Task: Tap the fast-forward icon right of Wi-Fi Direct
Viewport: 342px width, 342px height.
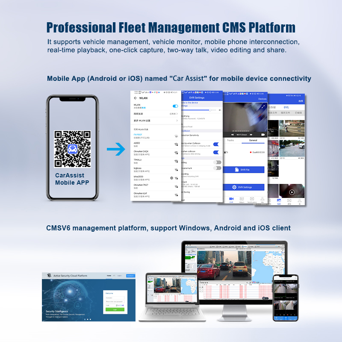Action: click(251, 135)
